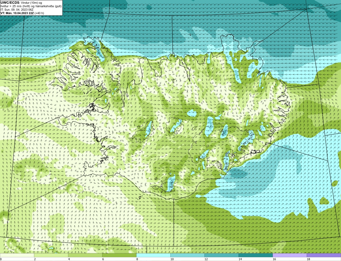Image resolution: width=341 pixels, height=261 pixels.
Task: Click the 'hviður > 25 m/s (hvítt)' description line
Action: [31, 6]
